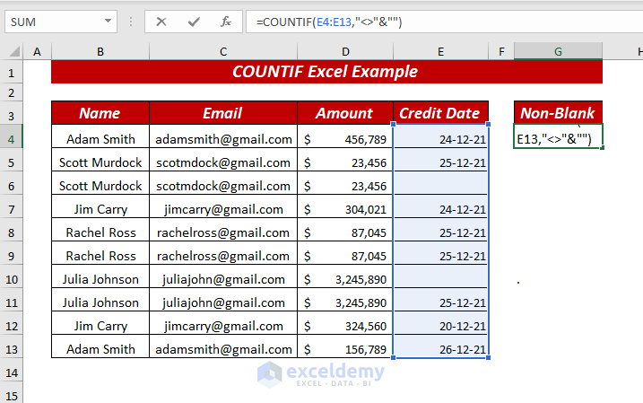643x403 pixels.
Task: Open Insert Function fx dialog
Action: pos(225,22)
